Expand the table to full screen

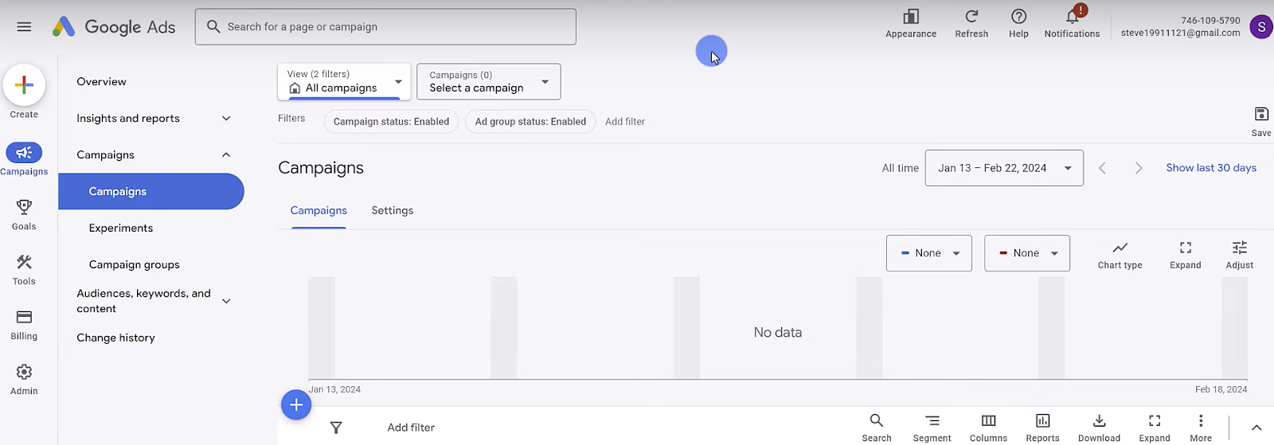1155,427
